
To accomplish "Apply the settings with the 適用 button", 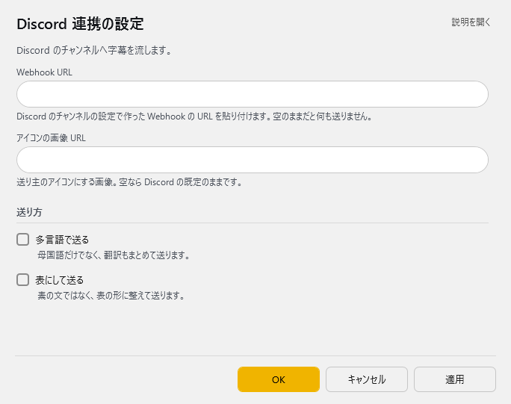I will (455, 379).
